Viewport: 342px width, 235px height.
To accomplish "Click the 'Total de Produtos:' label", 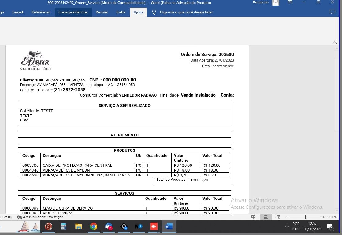I will [x=171, y=179].
